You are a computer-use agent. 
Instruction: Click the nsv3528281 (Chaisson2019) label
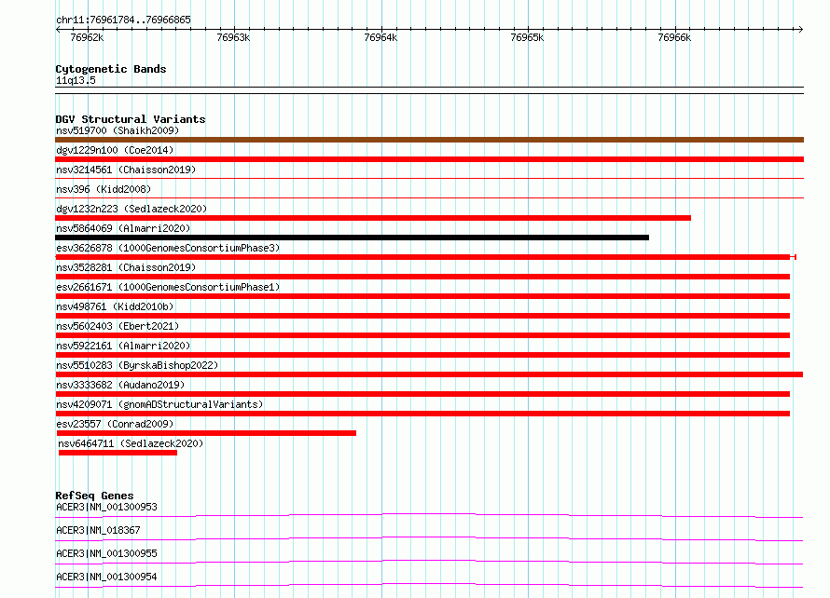pyautogui.click(x=126, y=267)
